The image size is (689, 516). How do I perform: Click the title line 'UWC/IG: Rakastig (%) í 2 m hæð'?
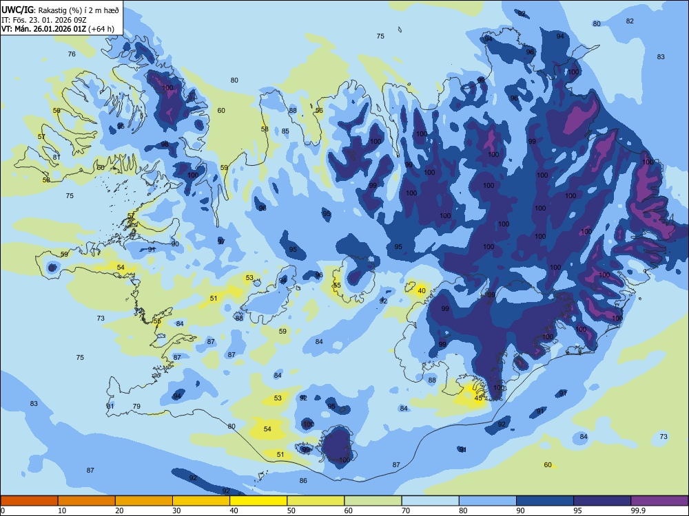point(60,10)
